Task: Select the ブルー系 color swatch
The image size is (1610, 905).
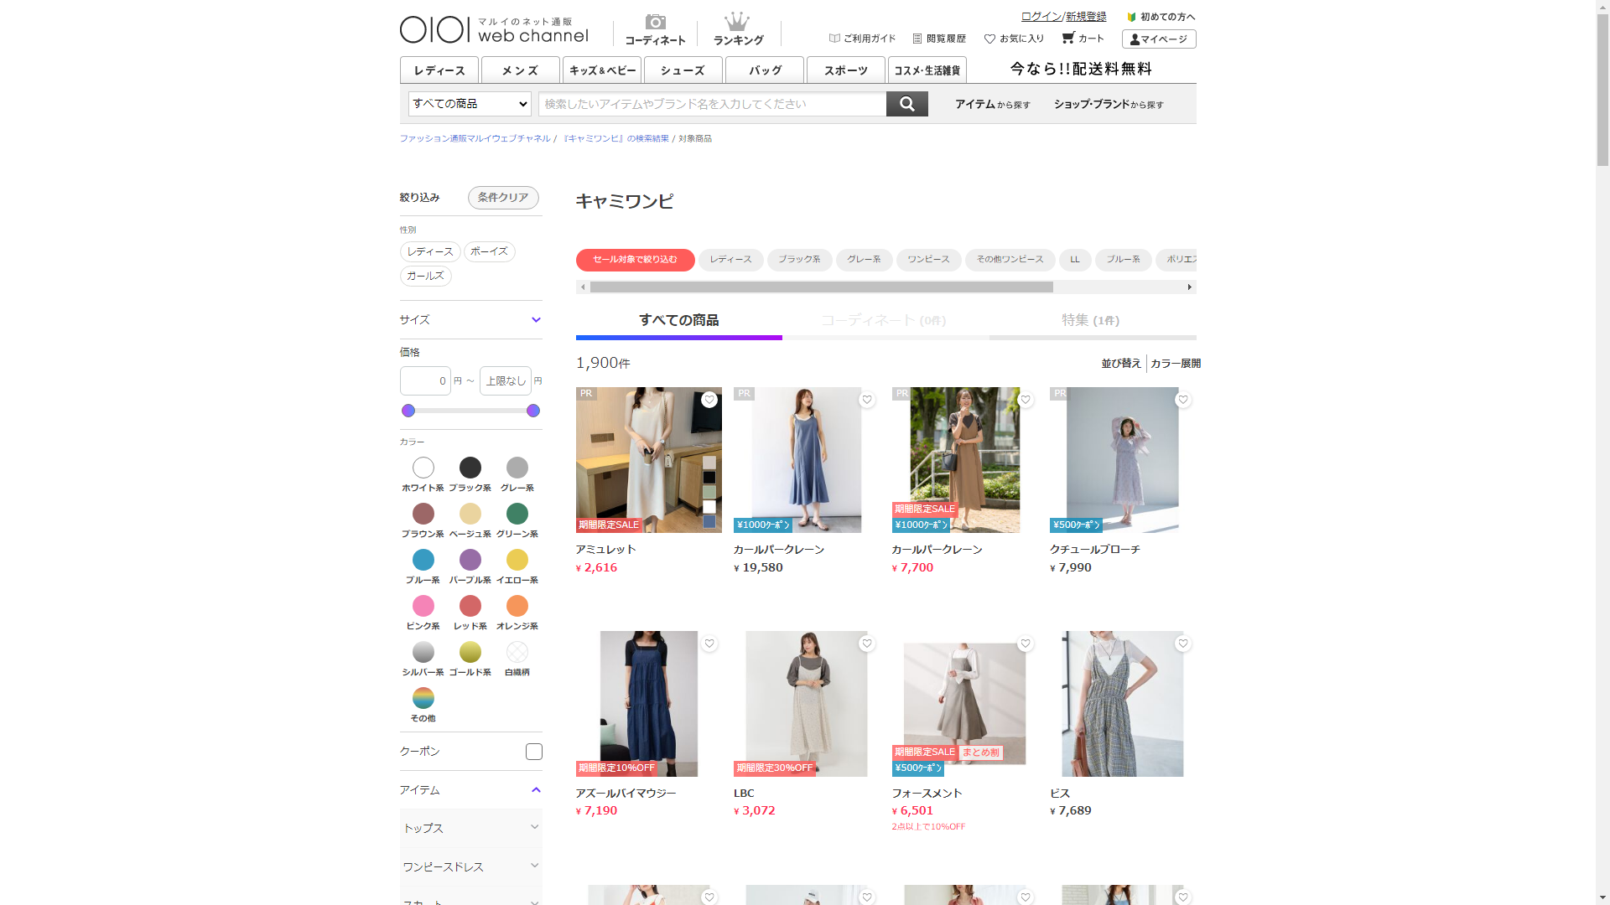Action: click(423, 560)
